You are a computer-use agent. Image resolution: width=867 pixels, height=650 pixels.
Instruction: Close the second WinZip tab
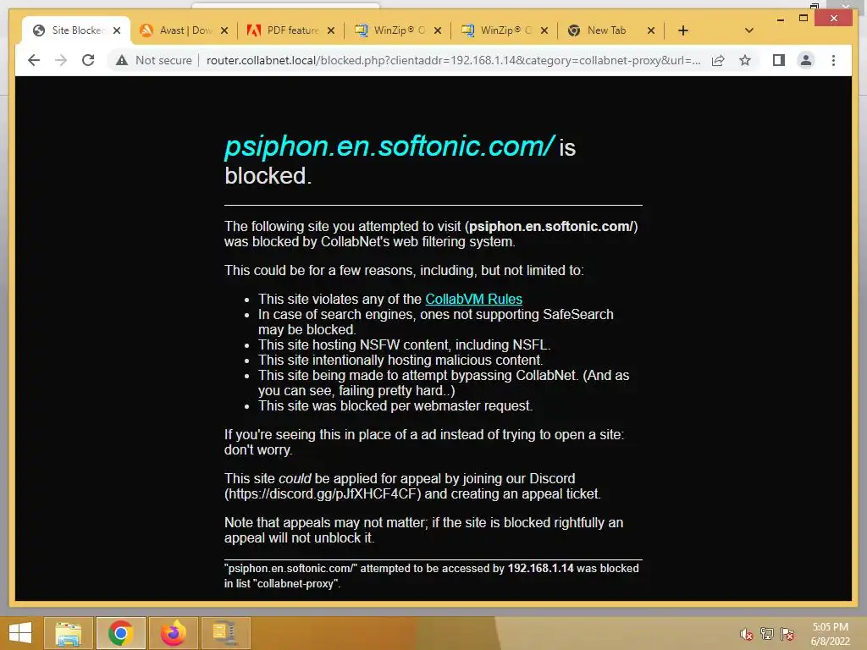(544, 30)
